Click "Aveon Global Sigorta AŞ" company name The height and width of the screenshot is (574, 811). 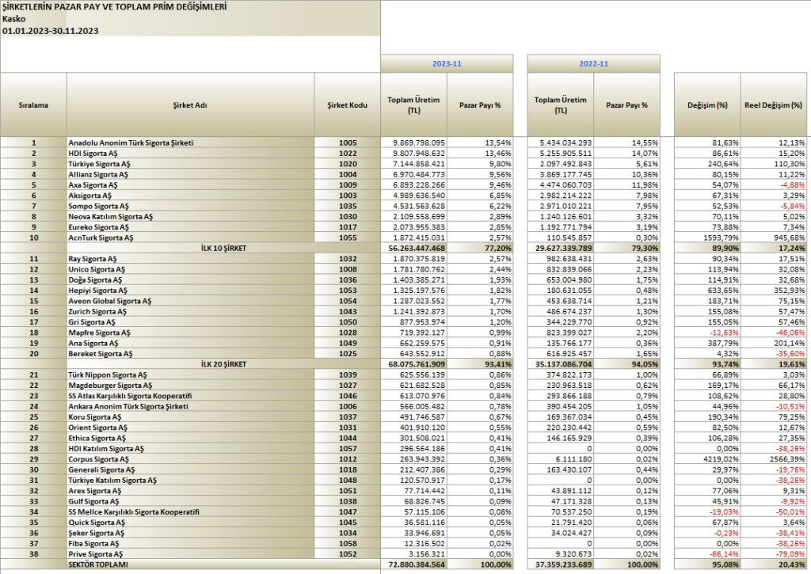[109, 301]
